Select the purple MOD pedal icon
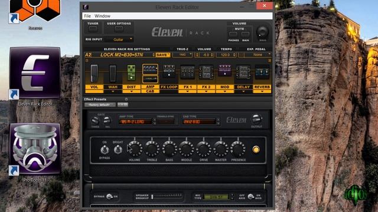The width and height of the screenshot is (378, 212). (x=224, y=70)
